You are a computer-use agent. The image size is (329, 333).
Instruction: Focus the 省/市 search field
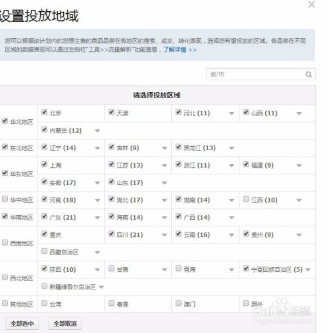point(261,74)
